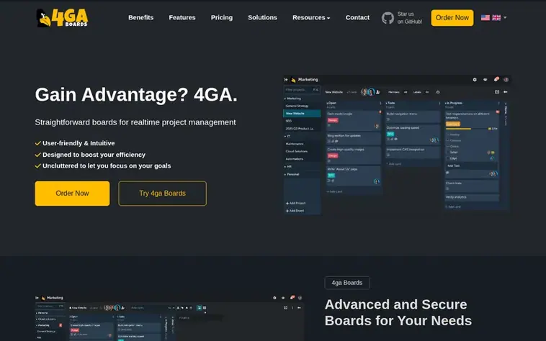Viewport: 546px width, 341px height.
Task: Collapse the Open list arrow
Action: click(328, 104)
